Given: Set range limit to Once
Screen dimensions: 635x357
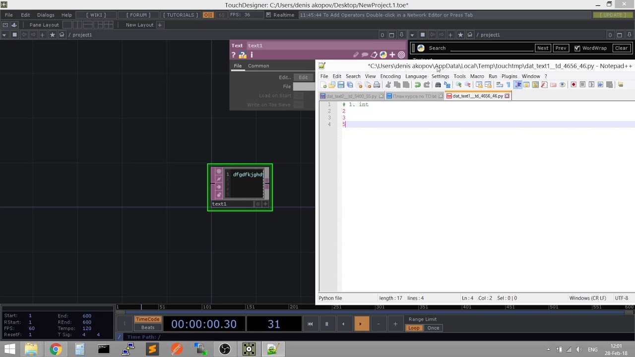Looking at the screenshot, I should click(x=433, y=328).
